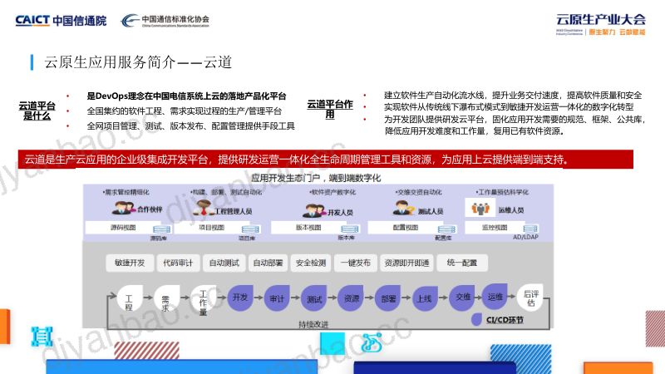The height and width of the screenshot is (374, 665).
Task: Select the 安全检测 capability box
Action: click(311, 263)
